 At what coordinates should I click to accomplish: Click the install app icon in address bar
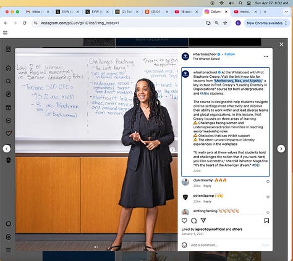(x=208, y=23)
